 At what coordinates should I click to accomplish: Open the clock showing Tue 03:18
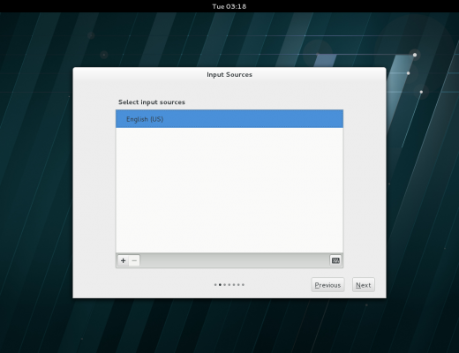coord(229,6)
